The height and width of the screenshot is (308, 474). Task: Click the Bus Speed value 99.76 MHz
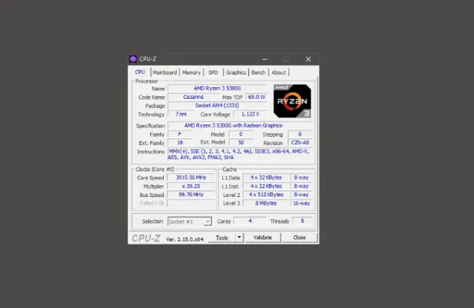point(191,195)
